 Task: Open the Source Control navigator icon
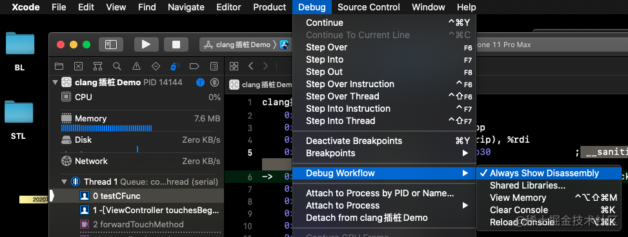pyautogui.click(x=79, y=66)
